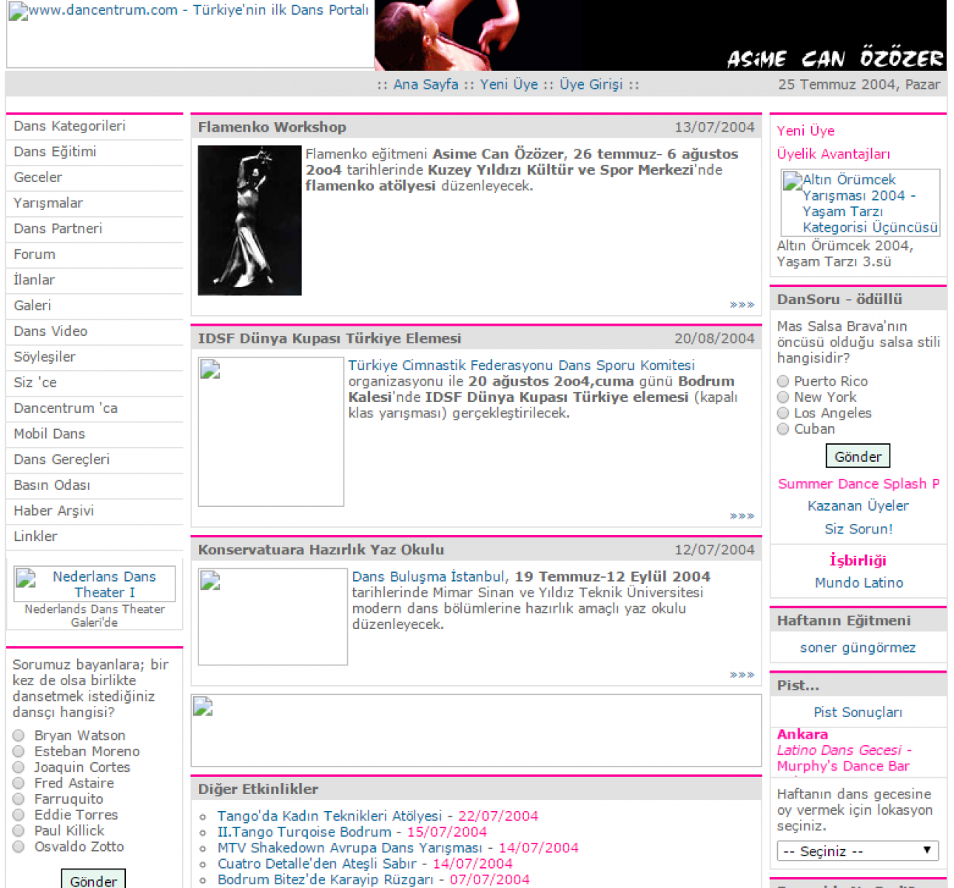Click the Üye Girişi link
Viewport: 954px width, 888px height.
click(x=591, y=84)
